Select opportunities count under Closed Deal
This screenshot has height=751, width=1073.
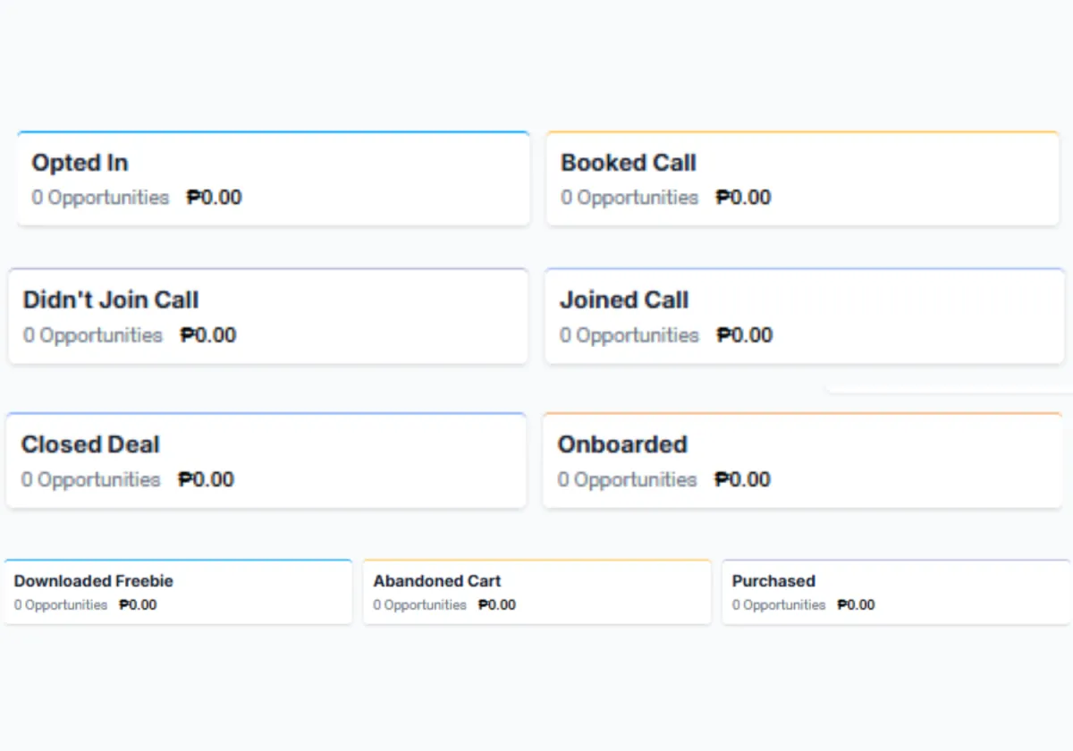pyautogui.click(x=90, y=480)
